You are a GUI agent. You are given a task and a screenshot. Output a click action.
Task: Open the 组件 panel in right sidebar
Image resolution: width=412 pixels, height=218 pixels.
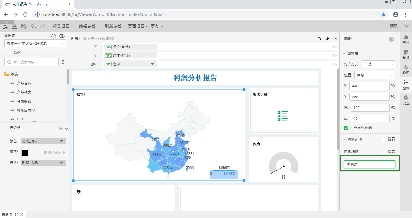406,39
